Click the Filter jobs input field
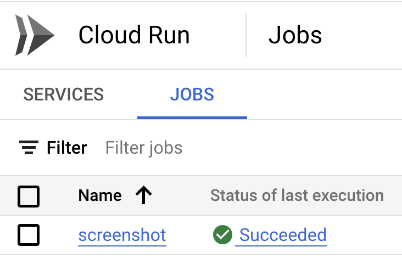Viewport: 402px width, 258px height. (x=144, y=148)
